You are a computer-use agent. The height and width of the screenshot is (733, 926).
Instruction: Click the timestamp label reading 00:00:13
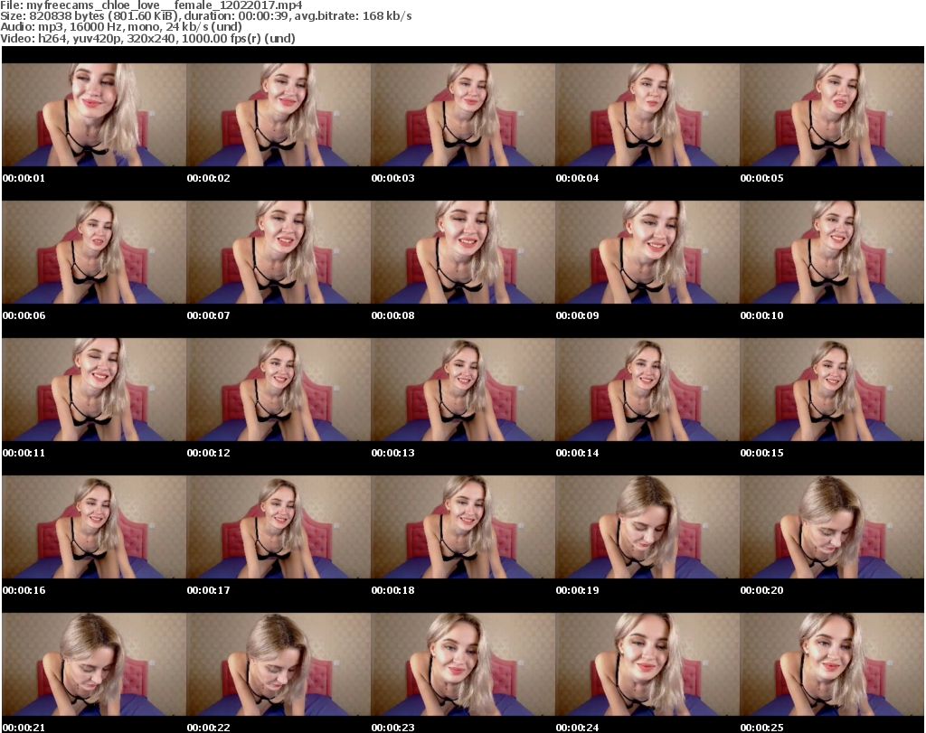[392, 453]
